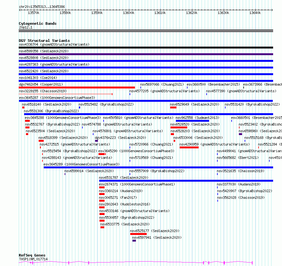Screen dimensions: 282x266
Task: Click nsv3377030 Audano2019 label
Action: point(239,184)
